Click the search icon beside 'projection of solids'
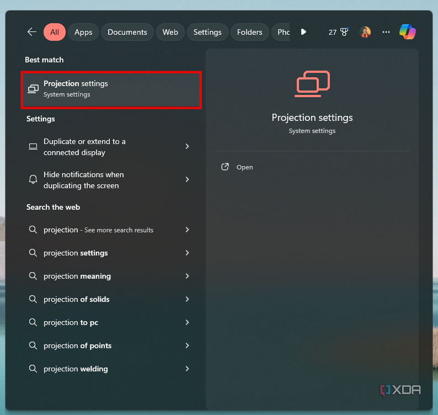The height and width of the screenshot is (415, 438). click(x=33, y=299)
